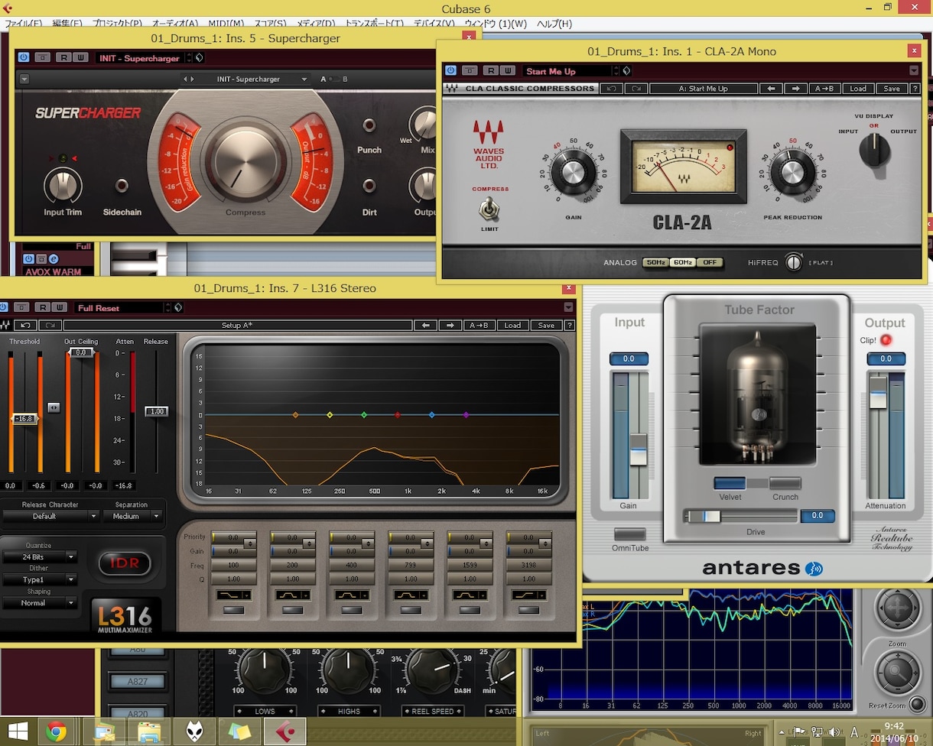Image resolution: width=933 pixels, height=746 pixels.
Task: Open Chrome from the taskbar
Action: click(55, 731)
